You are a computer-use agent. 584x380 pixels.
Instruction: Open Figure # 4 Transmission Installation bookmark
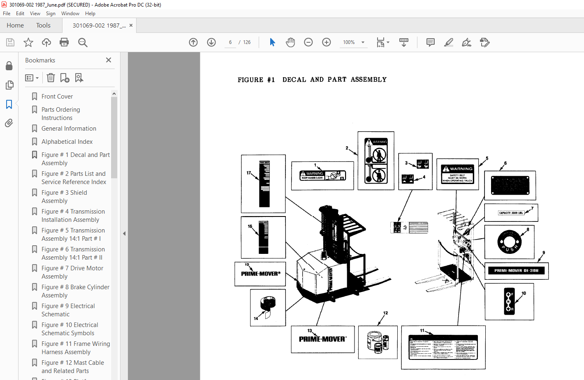(73, 216)
